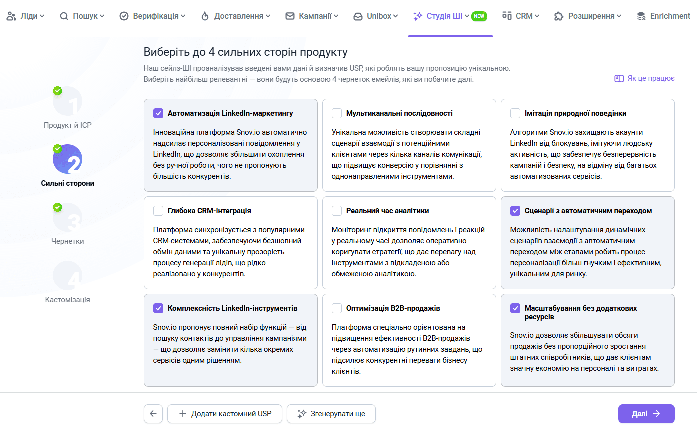Click the sparkle icon on Згенерувати ще
The width and height of the screenshot is (697, 429).
tap(301, 414)
